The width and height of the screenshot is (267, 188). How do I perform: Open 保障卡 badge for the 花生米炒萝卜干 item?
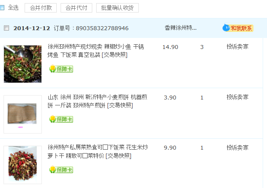pyautogui.click(x=61, y=170)
